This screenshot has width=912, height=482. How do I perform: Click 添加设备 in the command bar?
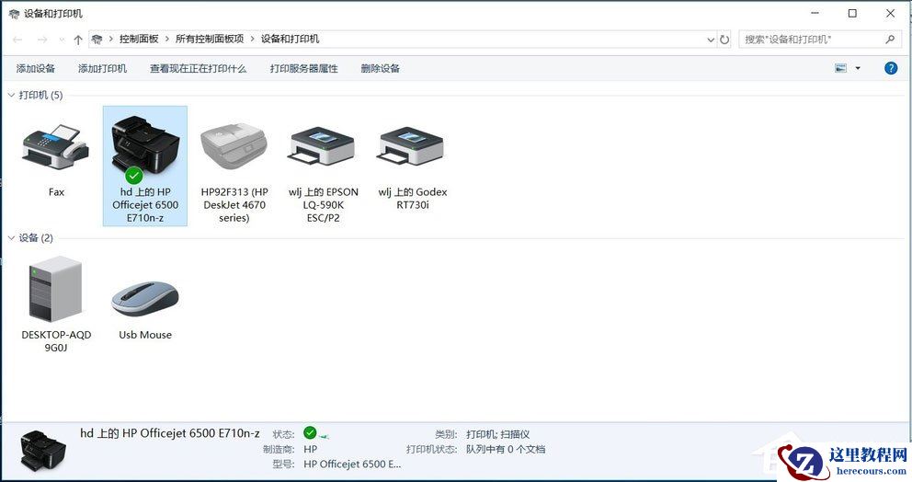36,68
